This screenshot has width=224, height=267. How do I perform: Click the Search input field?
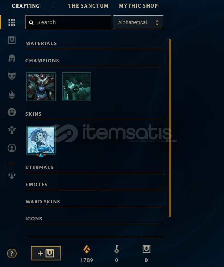tap(68, 22)
